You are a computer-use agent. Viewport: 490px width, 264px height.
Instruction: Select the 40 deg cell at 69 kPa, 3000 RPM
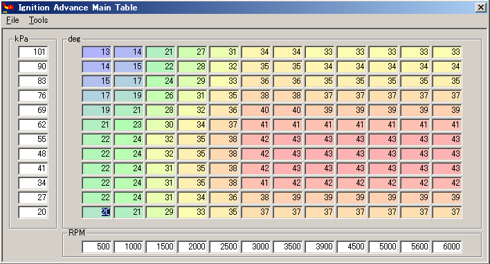click(256, 110)
